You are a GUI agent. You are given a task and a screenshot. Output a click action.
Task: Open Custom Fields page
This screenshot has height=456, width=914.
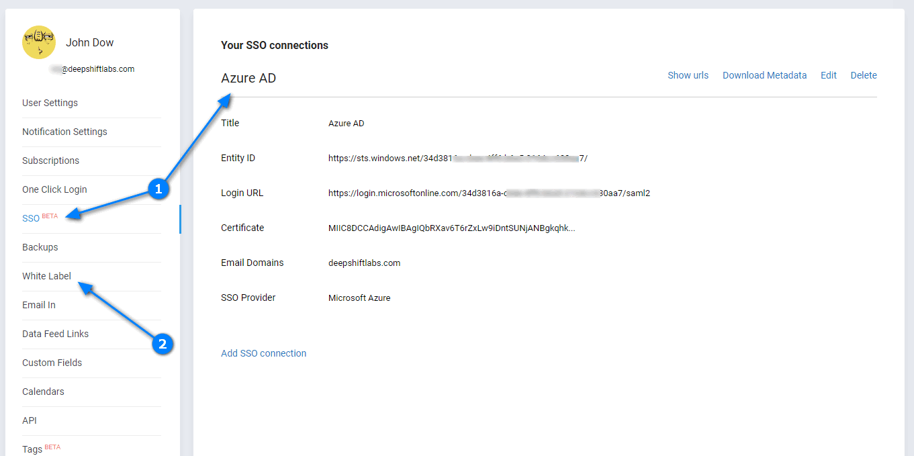coord(52,363)
